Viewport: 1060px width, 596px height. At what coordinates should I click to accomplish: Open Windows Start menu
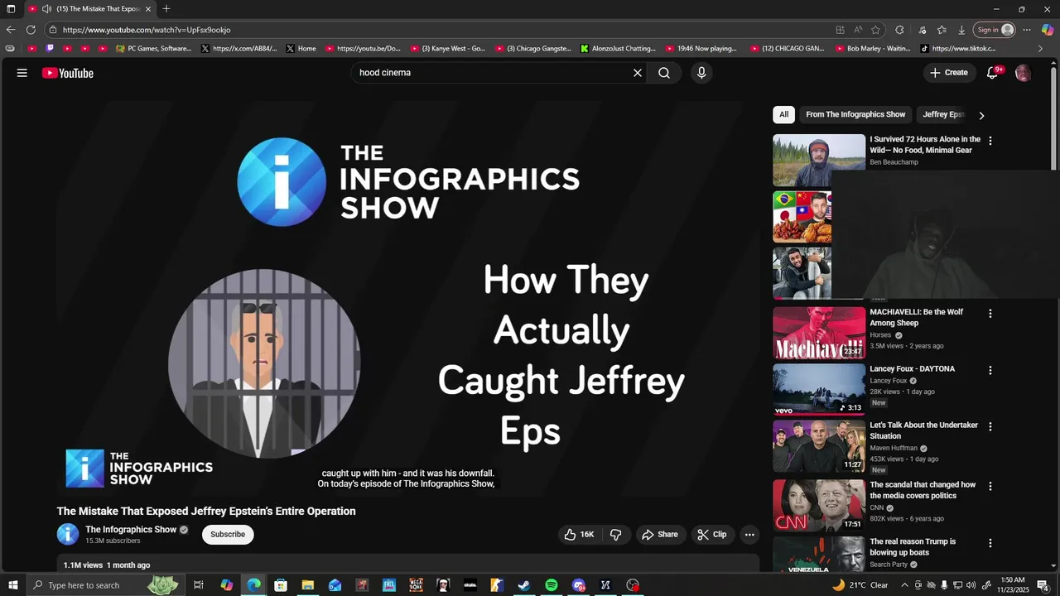[12, 585]
